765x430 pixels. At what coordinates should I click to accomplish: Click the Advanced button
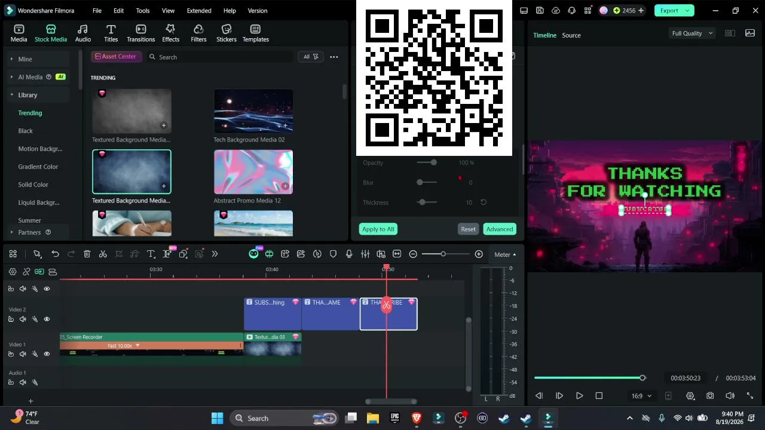point(500,229)
